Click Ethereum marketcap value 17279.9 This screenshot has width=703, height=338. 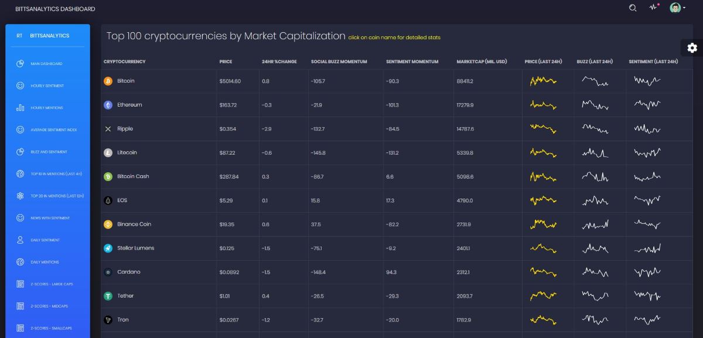(465, 105)
